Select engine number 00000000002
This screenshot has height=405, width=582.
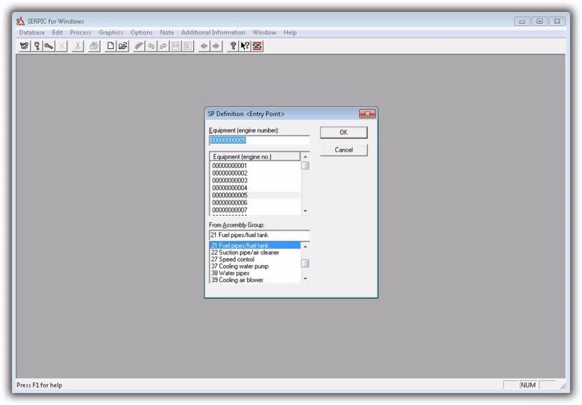pyautogui.click(x=255, y=173)
